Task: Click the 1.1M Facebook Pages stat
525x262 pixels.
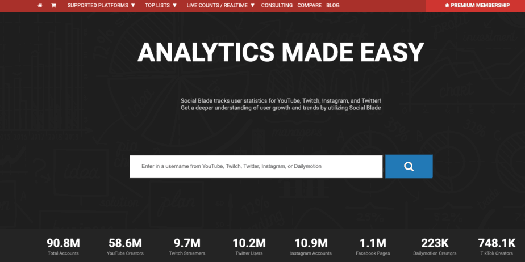Action: [373, 247]
